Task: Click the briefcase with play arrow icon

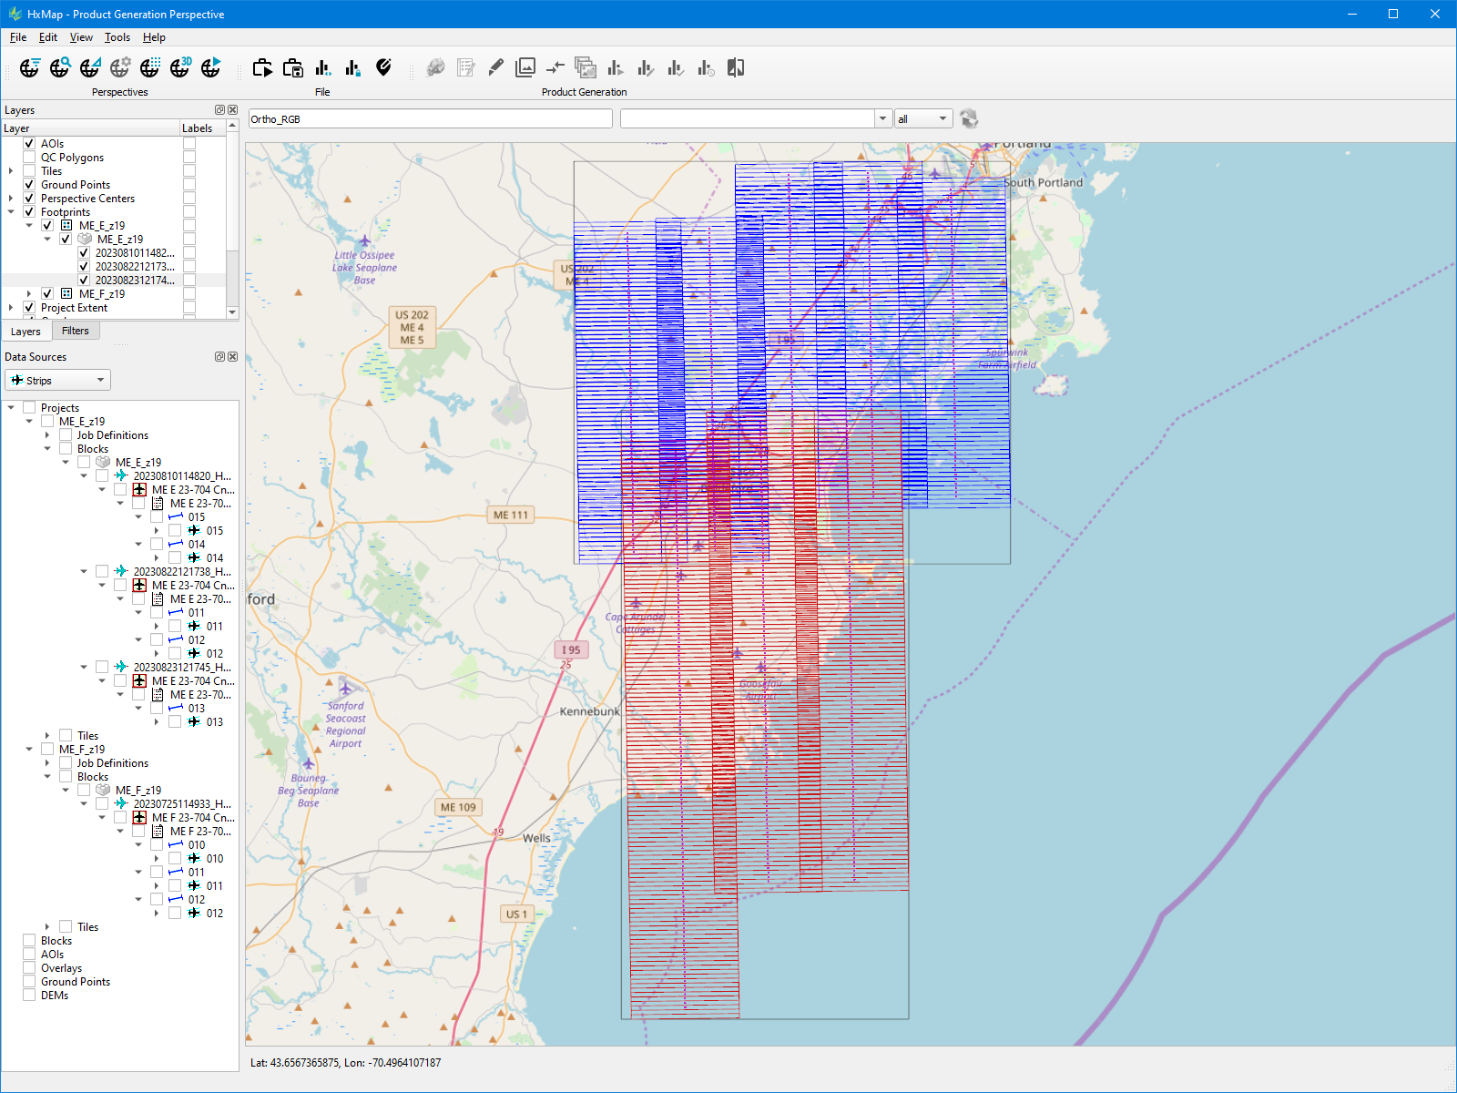Action: (x=262, y=67)
